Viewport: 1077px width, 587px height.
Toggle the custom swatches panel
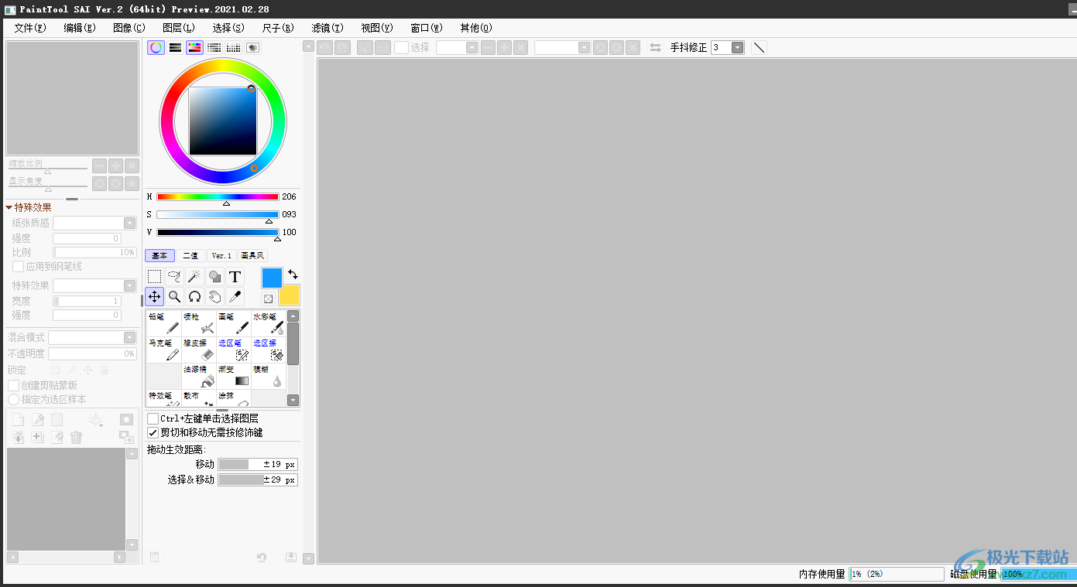234,47
